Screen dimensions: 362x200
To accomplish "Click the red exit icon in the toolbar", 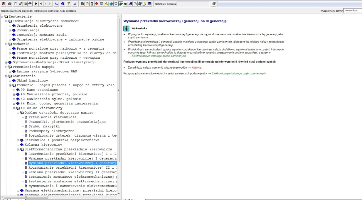I will pyautogui.click(x=4, y=4).
